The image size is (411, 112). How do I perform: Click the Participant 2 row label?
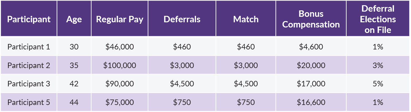click(29, 65)
